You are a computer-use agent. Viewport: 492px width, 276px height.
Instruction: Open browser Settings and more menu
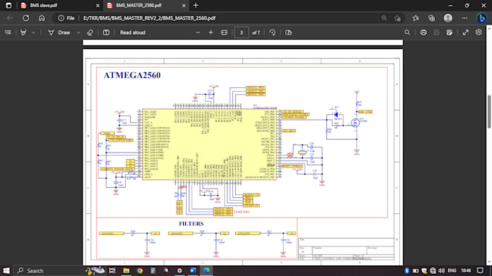[465, 18]
